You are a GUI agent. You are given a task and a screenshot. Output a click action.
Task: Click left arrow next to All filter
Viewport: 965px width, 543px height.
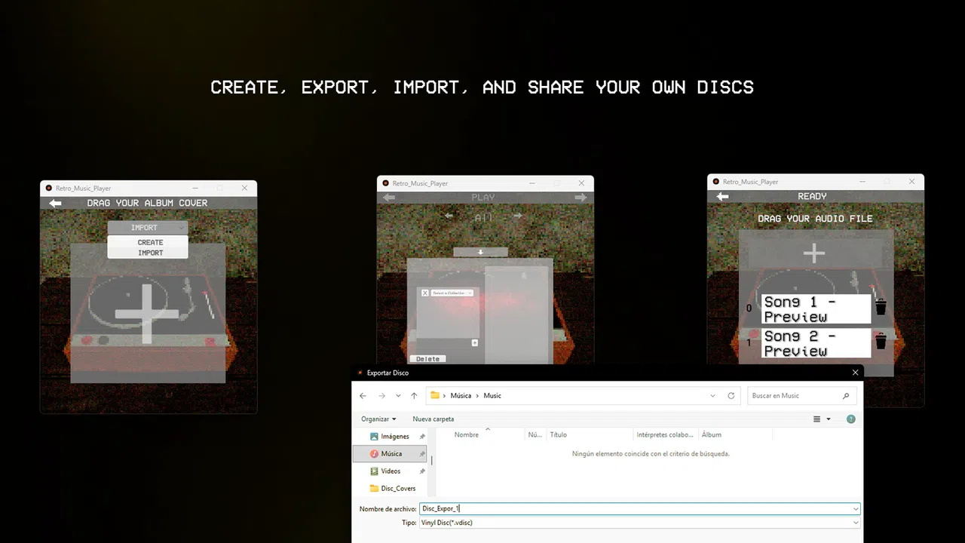tap(449, 216)
